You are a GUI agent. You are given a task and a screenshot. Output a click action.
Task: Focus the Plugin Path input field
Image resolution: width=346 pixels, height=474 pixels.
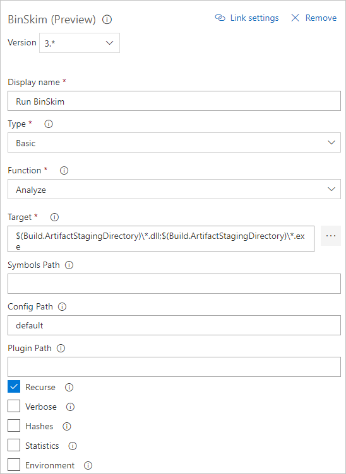(x=174, y=367)
